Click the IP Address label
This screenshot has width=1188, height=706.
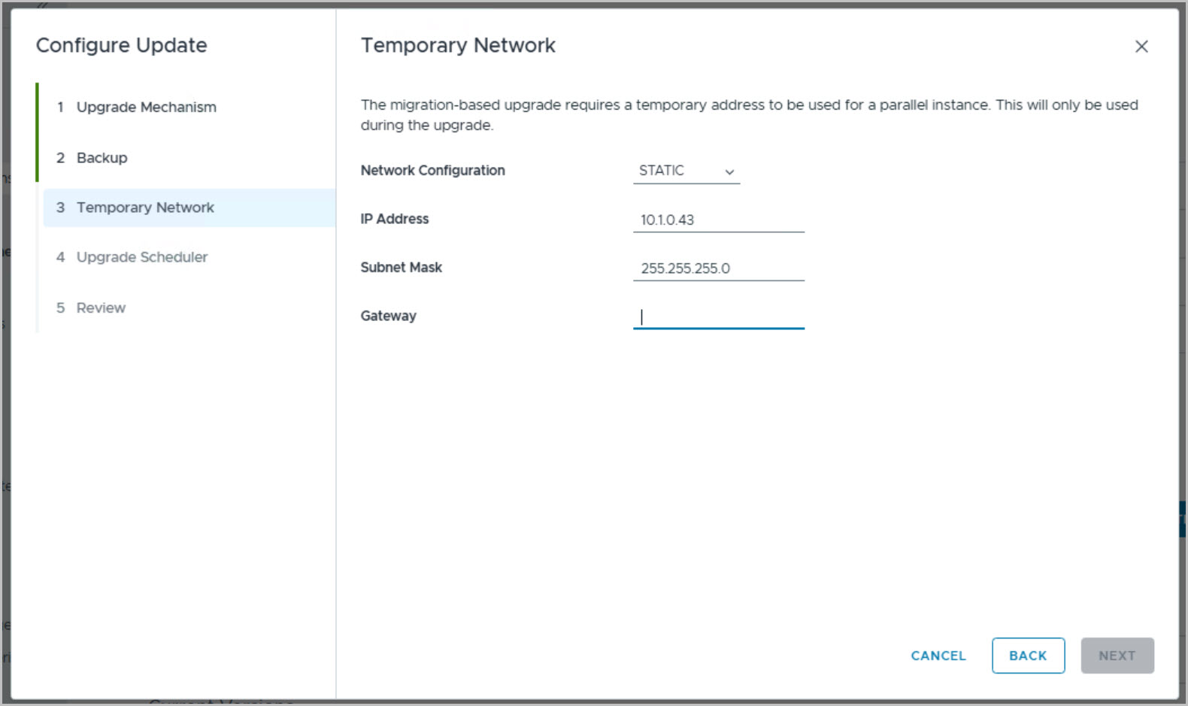coord(394,219)
